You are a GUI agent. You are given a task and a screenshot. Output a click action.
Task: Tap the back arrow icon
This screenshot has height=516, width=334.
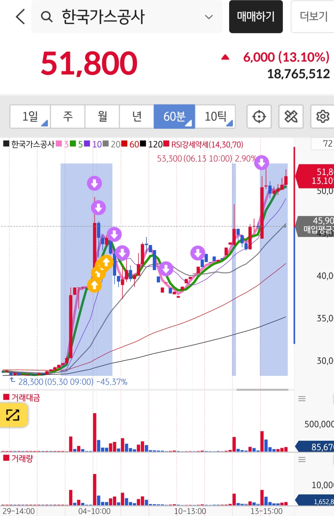pyautogui.click(x=20, y=16)
